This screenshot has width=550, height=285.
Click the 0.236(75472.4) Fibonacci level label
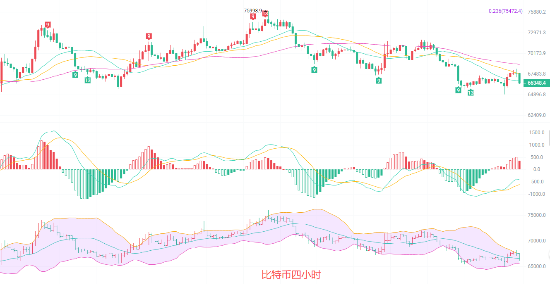click(x=505, y=11)
